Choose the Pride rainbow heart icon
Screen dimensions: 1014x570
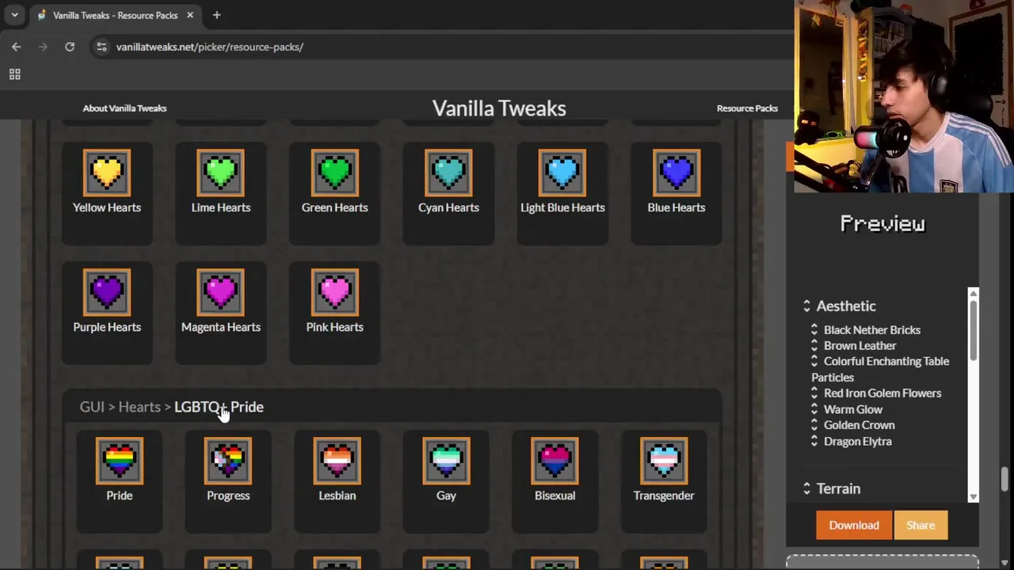[120, 461]
